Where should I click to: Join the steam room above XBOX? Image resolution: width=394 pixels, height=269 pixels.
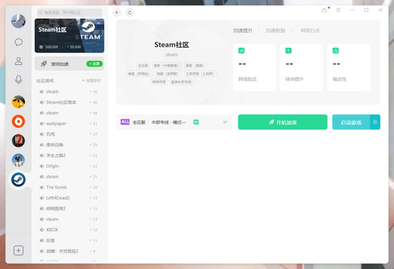[69, 219]
